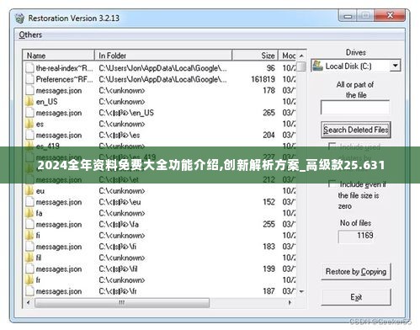Click the fa folder icon
This screenshot has width=420, height=330.
(x=29, y=213)
